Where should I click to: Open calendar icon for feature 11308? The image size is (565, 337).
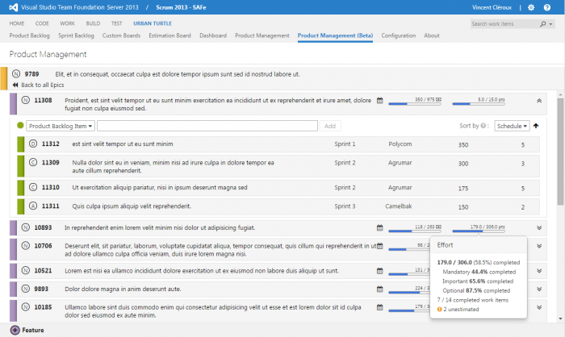380,101
